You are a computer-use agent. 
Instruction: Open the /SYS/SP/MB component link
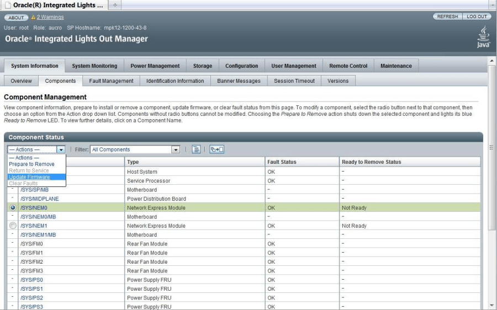(35, 190)
